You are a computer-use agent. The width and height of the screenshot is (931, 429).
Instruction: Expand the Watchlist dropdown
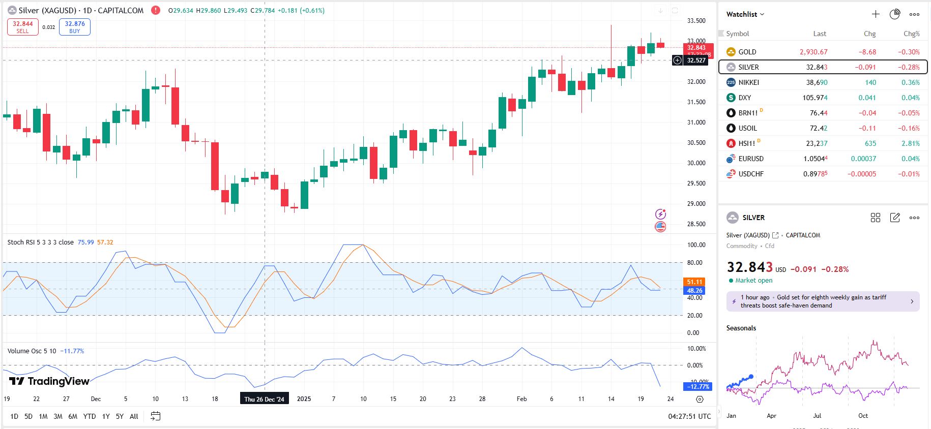coord(745,14)
